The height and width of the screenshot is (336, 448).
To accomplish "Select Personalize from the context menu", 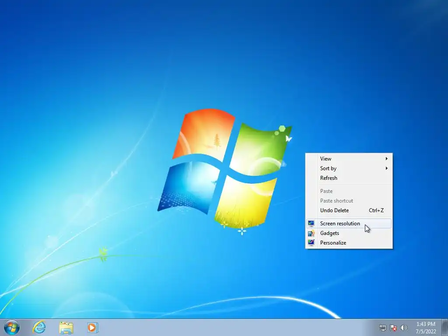I will pos(349,243).
